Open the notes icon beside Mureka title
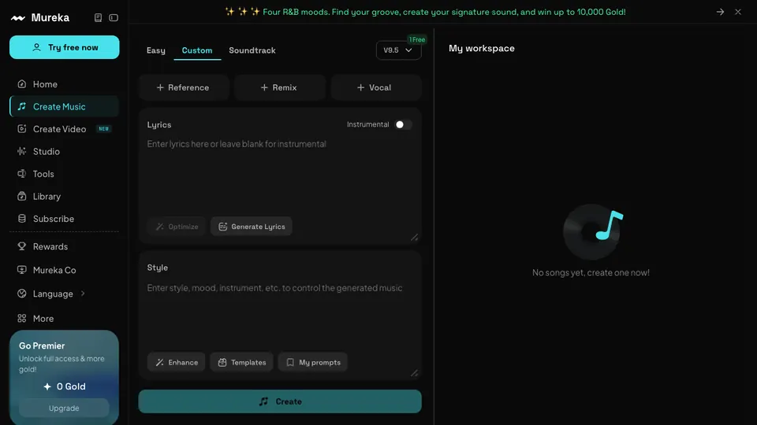Viewport: 757px width, 425px height. point(98,18)
